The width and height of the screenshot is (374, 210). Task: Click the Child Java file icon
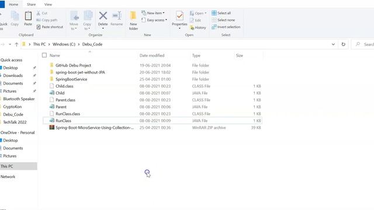click(x=52, y=93)
